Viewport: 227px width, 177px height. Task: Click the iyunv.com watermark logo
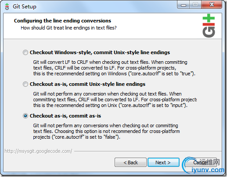(x=203, y=166)
